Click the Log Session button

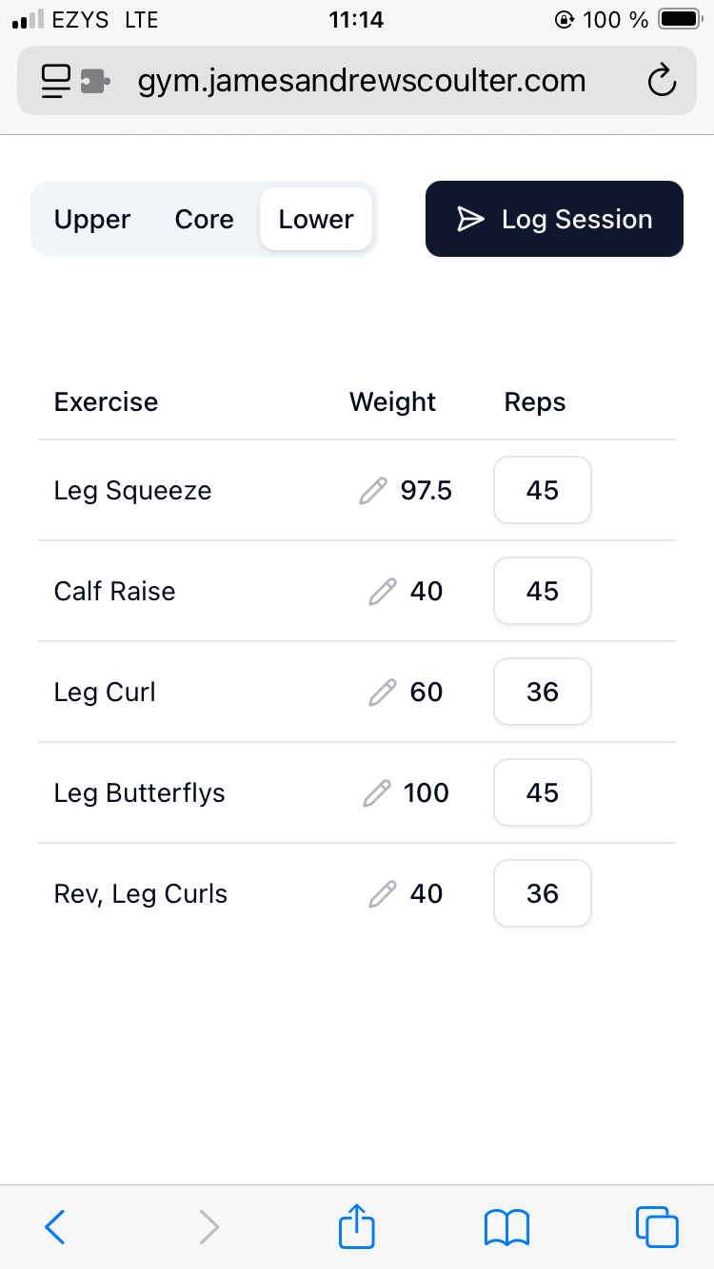[554, 219]
